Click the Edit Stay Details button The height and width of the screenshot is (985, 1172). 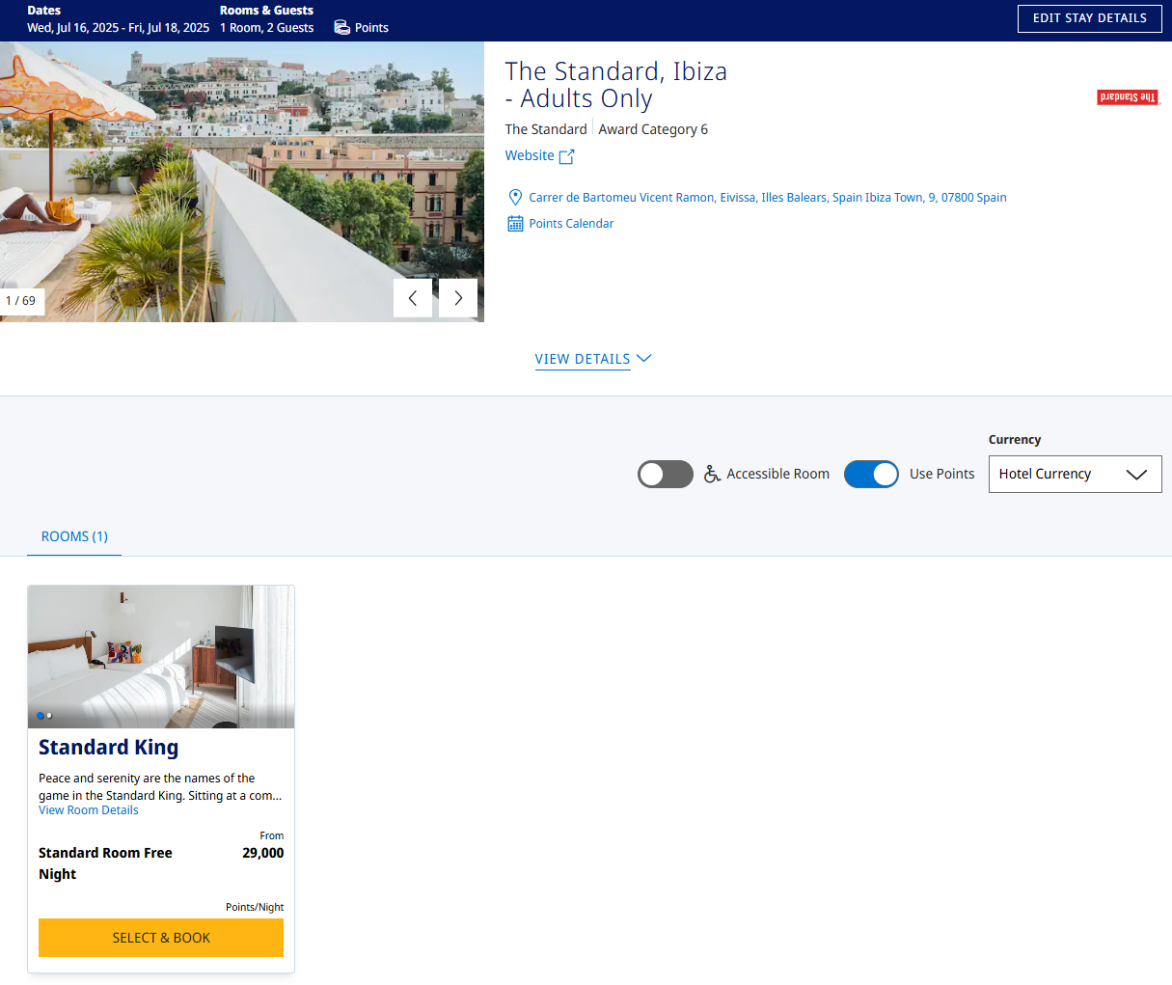pyautogui.click(x=1090, y=18)
